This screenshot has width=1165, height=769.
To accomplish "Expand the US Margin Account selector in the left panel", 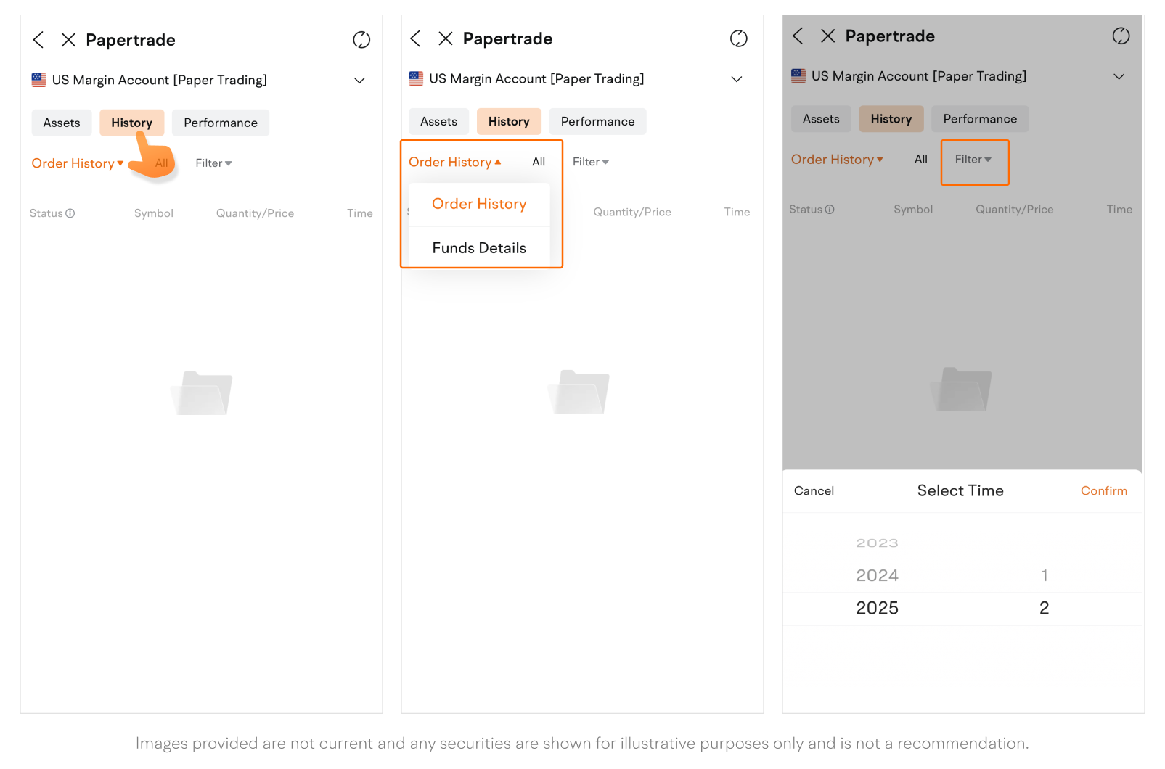I will click(x=359, y=81).
